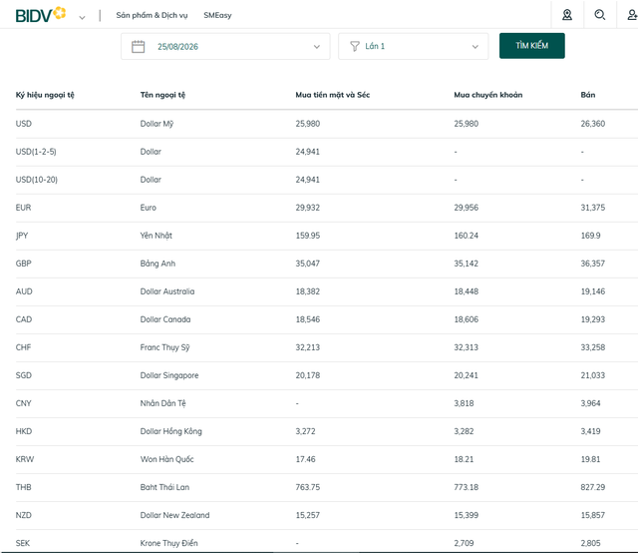The height and width of the screenshot is (553, 638).
Task: Select the AUD currency code
Action: tap(24, 291)
